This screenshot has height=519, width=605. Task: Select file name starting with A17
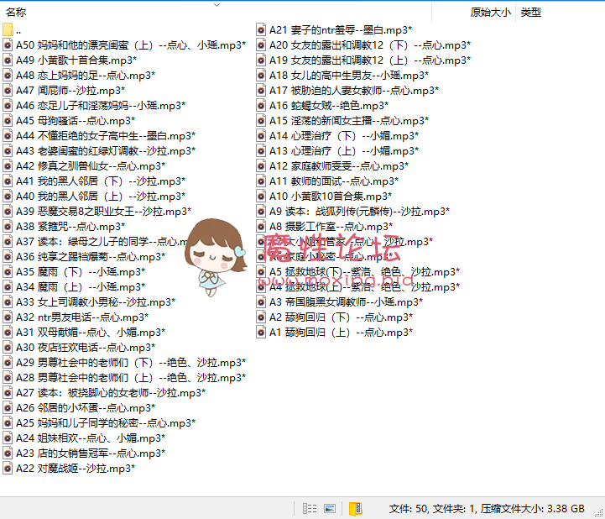pos(354,91)
